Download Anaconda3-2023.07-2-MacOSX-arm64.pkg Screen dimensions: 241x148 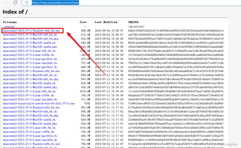point(30,47)
